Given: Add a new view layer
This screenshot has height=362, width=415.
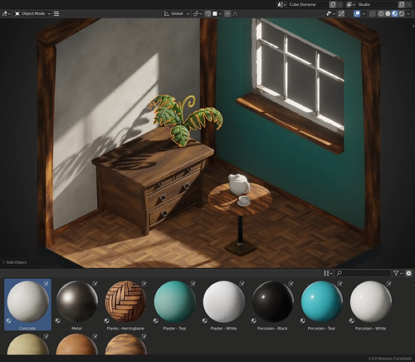Looking at the screenshot, I should tap(402, 4).
